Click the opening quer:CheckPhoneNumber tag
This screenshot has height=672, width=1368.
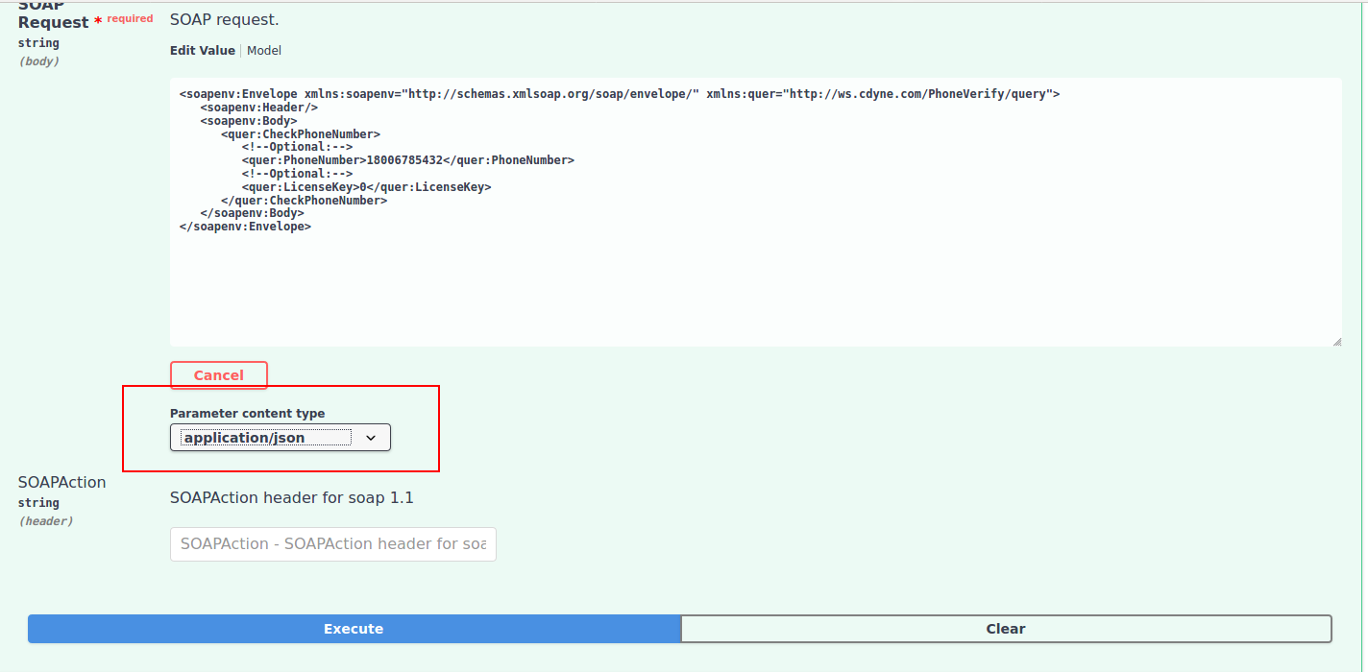301,134
